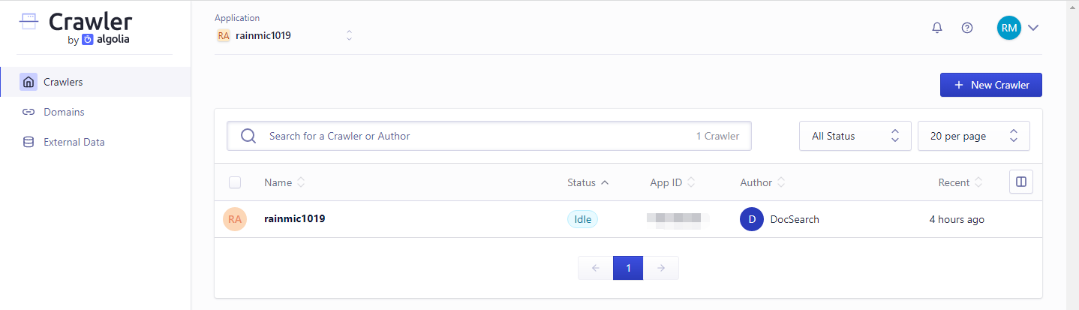
Task: Click the Domains link icon
Action: pyautogui.click(x=29, y=112)
